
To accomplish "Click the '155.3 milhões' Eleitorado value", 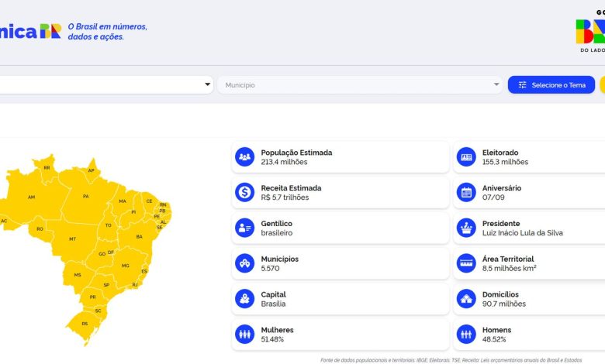I will [x=505, y=162].
